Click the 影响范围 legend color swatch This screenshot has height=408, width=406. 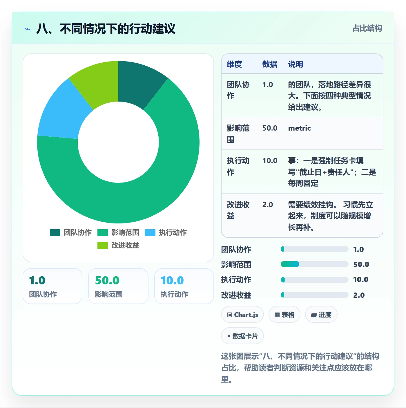[x=103, y=233]
